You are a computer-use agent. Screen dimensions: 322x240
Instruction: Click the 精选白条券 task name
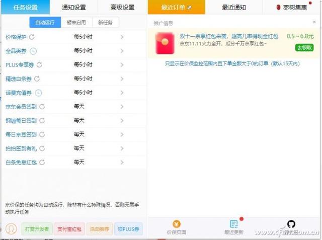coord(19,79)
